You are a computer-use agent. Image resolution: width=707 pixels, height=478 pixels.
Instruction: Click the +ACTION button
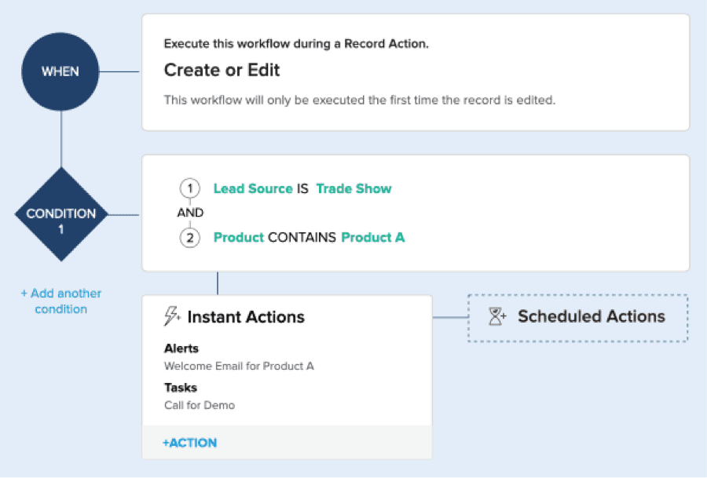(190, 443)
